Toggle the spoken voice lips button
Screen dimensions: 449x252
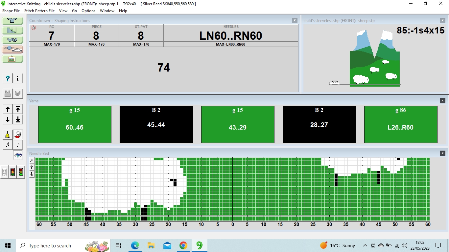click(x=18, y=135)
